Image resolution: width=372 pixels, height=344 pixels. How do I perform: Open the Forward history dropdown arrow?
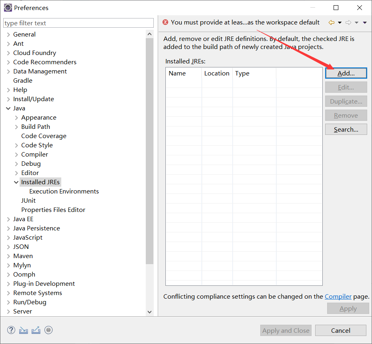[x=356, y=23]
